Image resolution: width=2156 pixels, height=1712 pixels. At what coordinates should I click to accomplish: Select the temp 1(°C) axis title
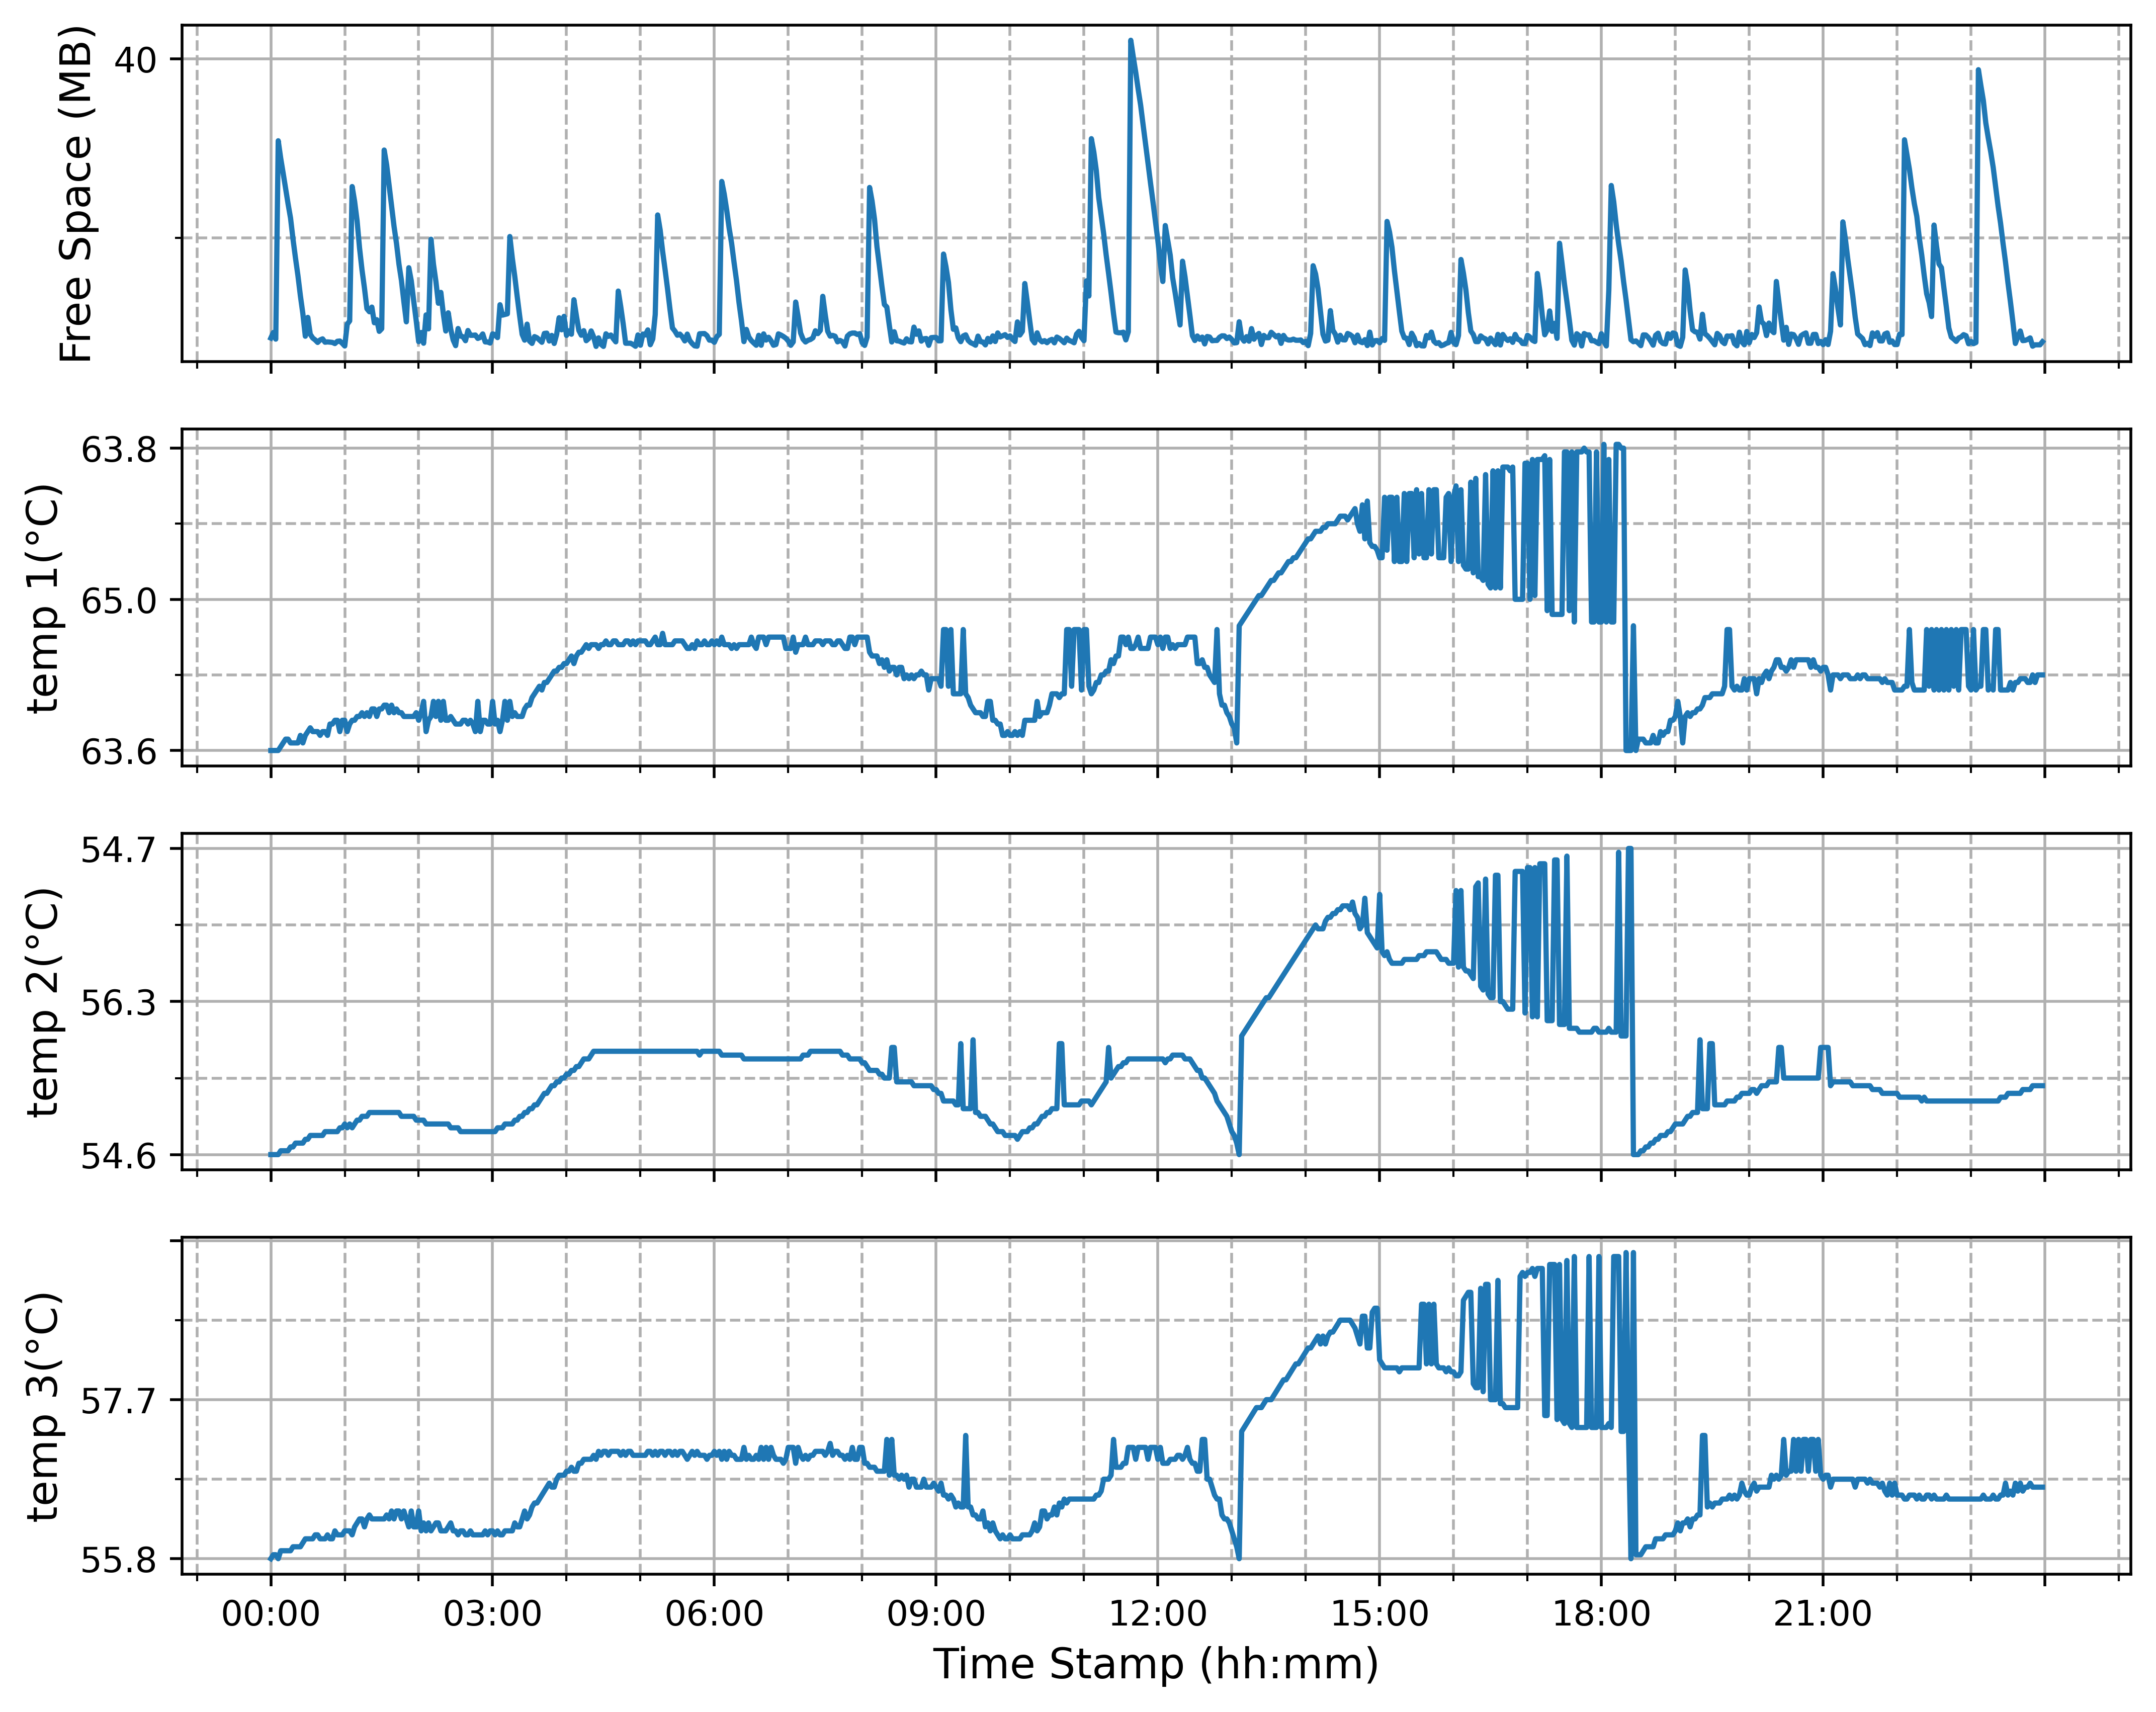tap(45, 598)
